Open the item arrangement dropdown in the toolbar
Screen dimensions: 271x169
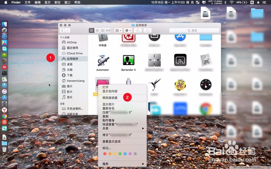click(118, 30)
